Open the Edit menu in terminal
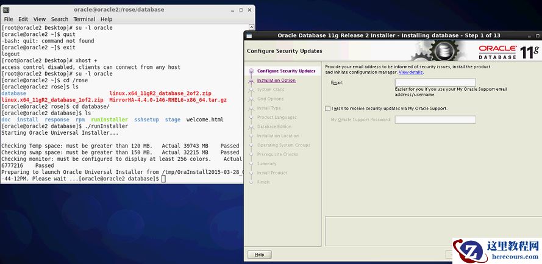The height and width of the screenshot is (264, 542). coord(23,20)
